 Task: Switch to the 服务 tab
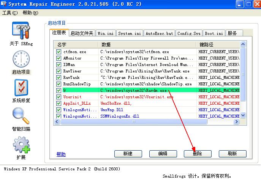[x=234, y=33]
